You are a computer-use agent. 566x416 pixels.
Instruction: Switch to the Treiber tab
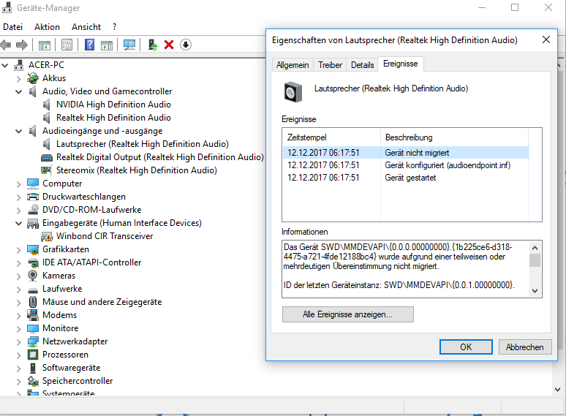pos(330,65)
